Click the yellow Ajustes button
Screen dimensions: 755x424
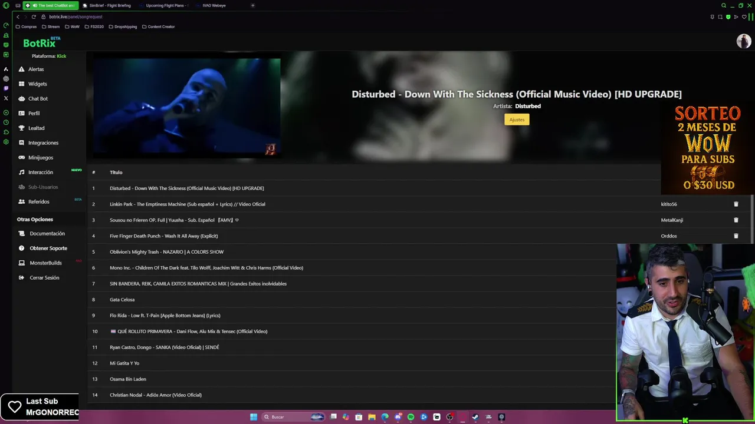tap(517, 120)
